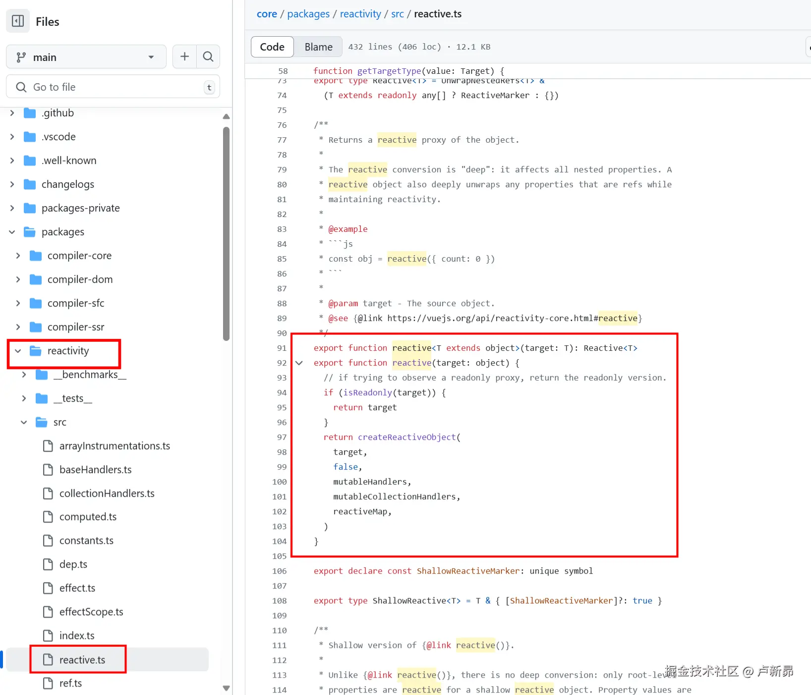Screen dimensions: 811x695
Task: Expand the __tests__ folder chevron
Action: [24, 398]
